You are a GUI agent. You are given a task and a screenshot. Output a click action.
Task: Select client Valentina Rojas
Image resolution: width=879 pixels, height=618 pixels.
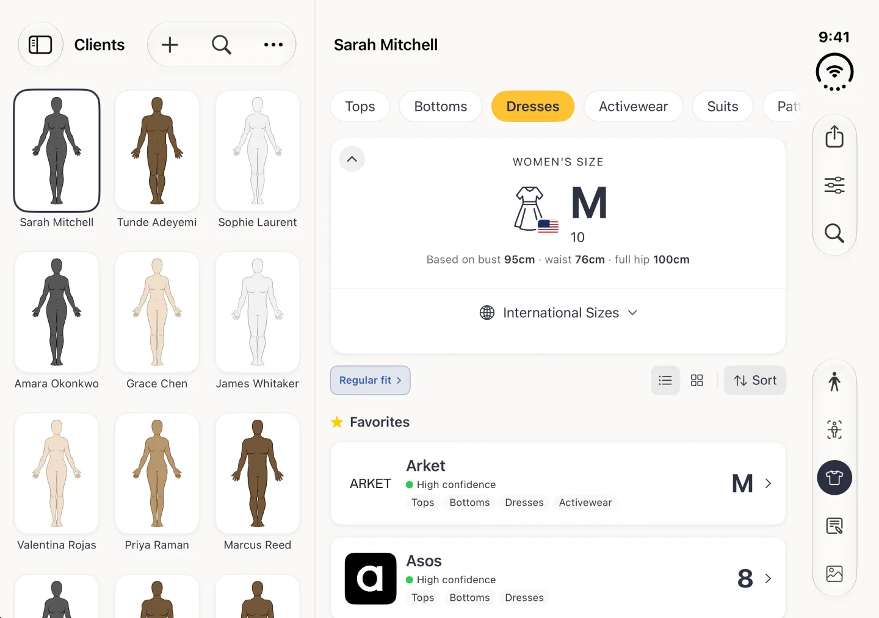(57, 483)
